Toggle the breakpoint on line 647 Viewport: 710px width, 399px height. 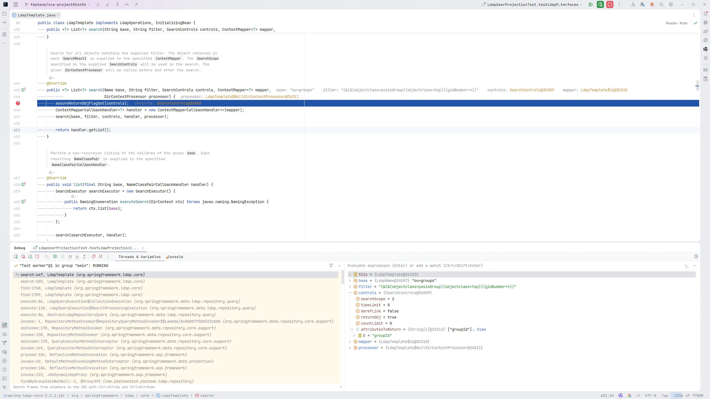18,103
